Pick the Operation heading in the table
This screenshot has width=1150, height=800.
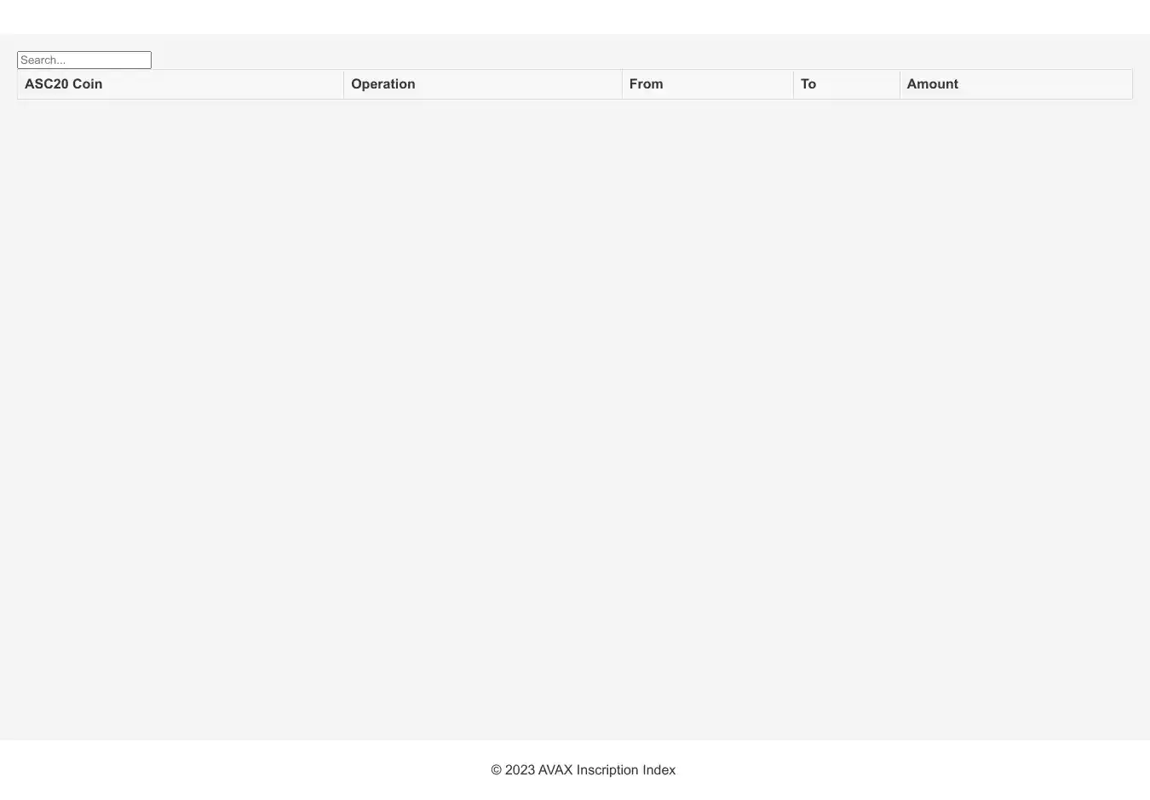pos(382,84)
